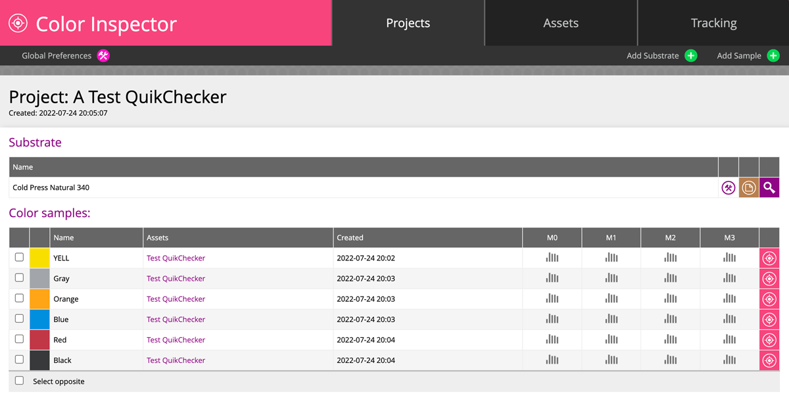Click the red color swatch

pos(40,340)
